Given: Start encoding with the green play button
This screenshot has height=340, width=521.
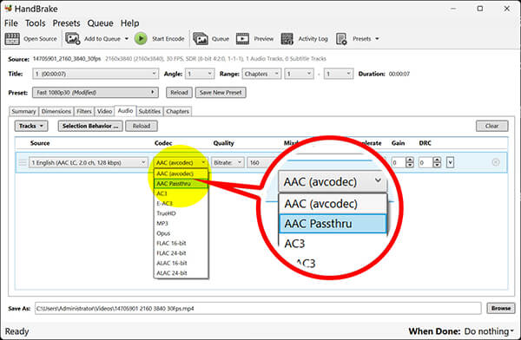Looking at the screenshot, I should coord(141,38).
